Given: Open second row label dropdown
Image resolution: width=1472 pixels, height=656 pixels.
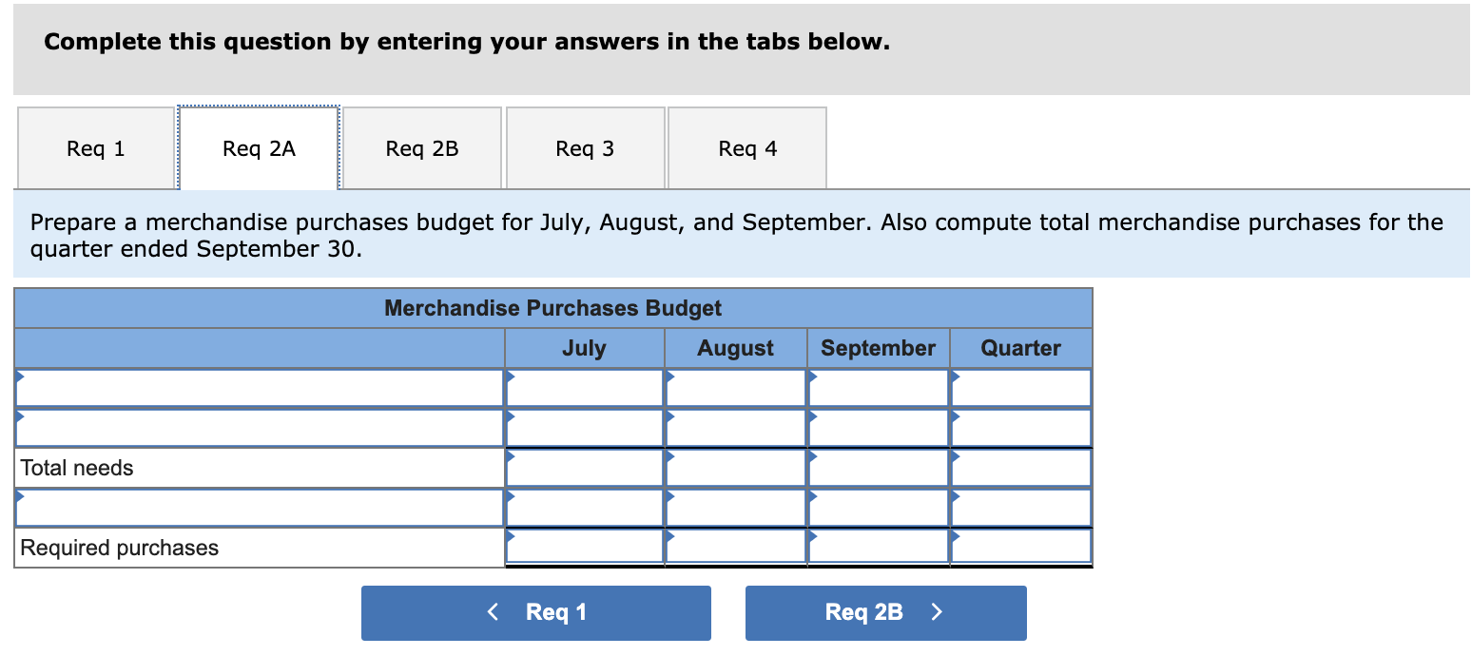Looking at the screenshot, I should (x=259, y=428).
